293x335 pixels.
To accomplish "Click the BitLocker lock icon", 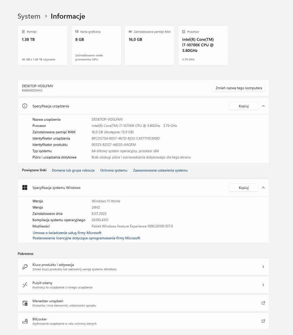I will [x=25, y=321].
